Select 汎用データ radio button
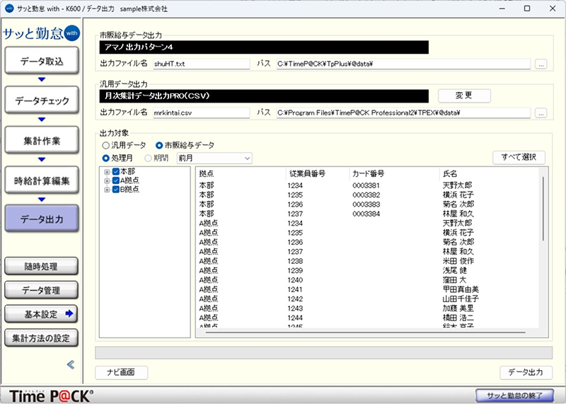566x404 pixels. [124, 146]
